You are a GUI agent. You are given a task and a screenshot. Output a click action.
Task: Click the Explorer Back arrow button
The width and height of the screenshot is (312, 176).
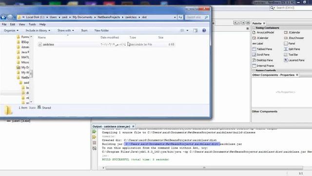(x=3, y=18)
